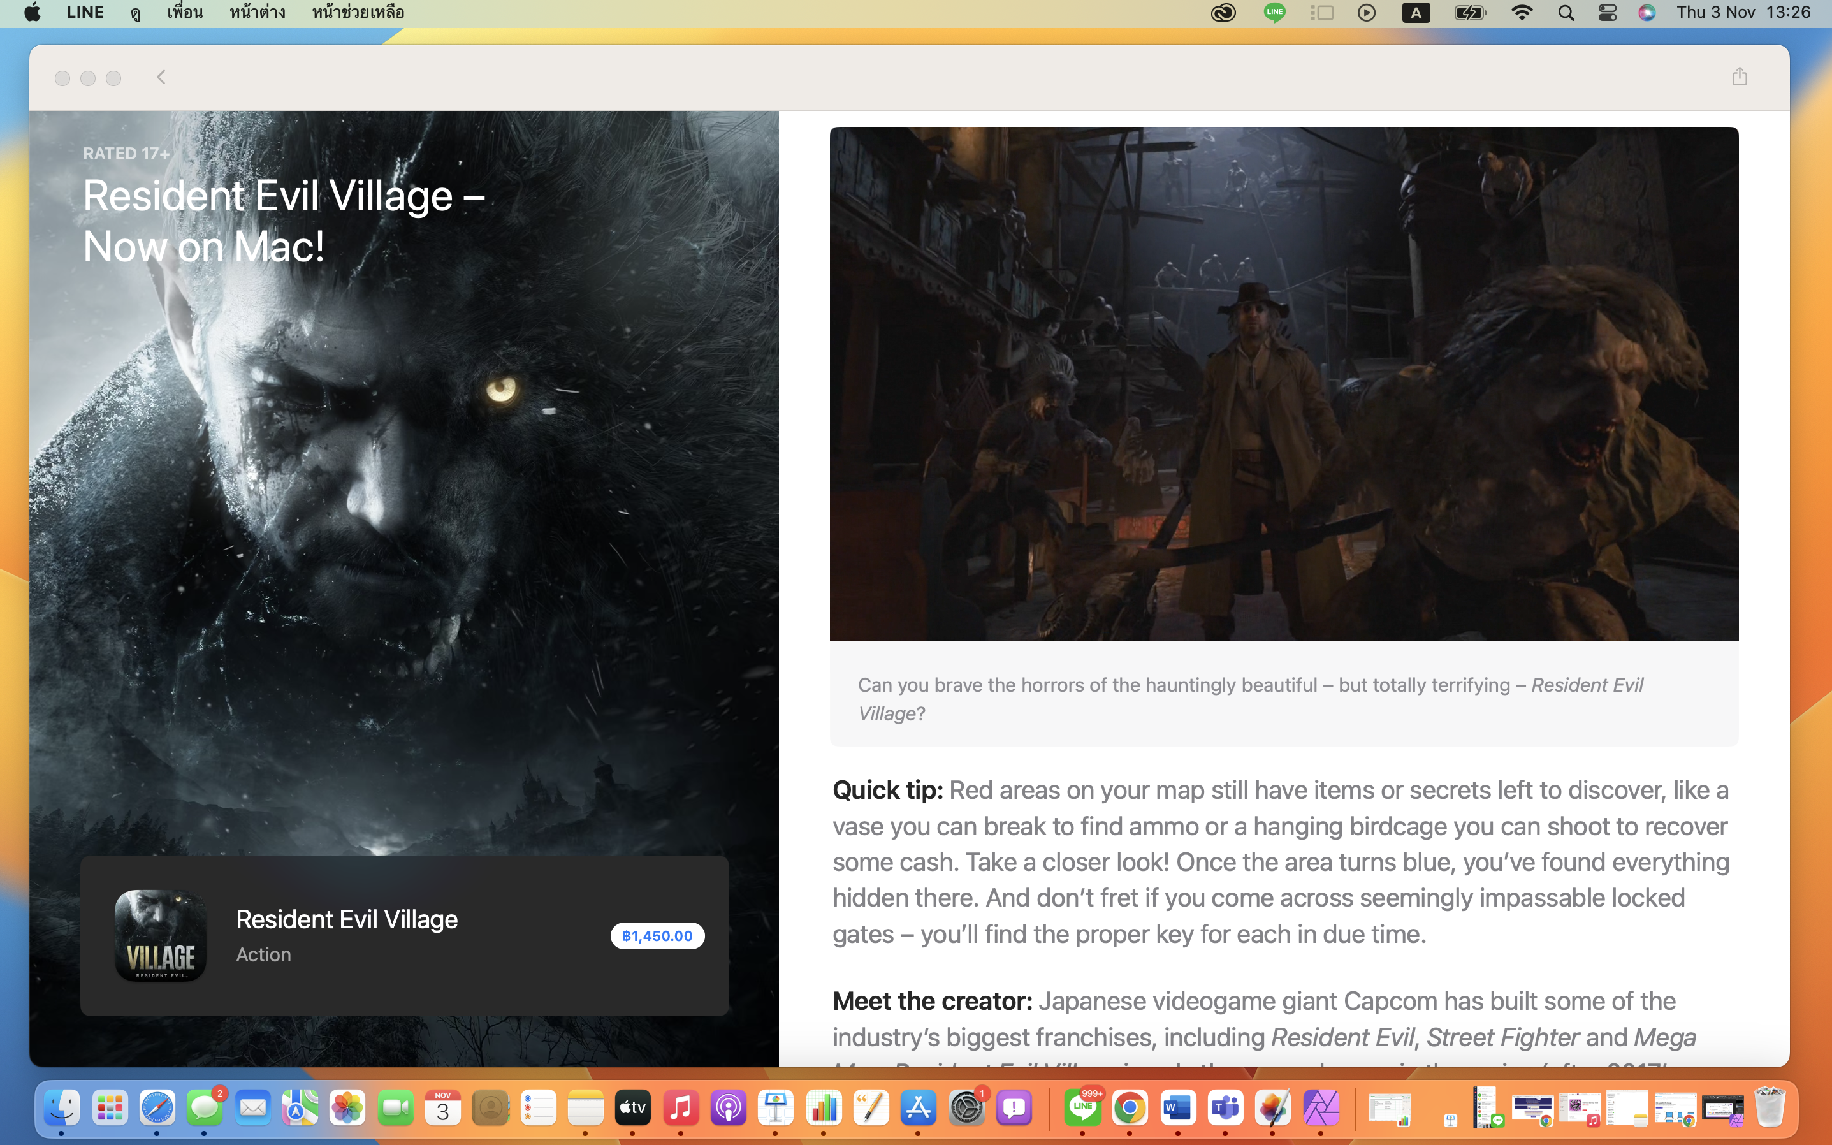1832x1145 pixels.
Task: Click the back chevron in the toolbar
Action: click(x=161, y=77)
